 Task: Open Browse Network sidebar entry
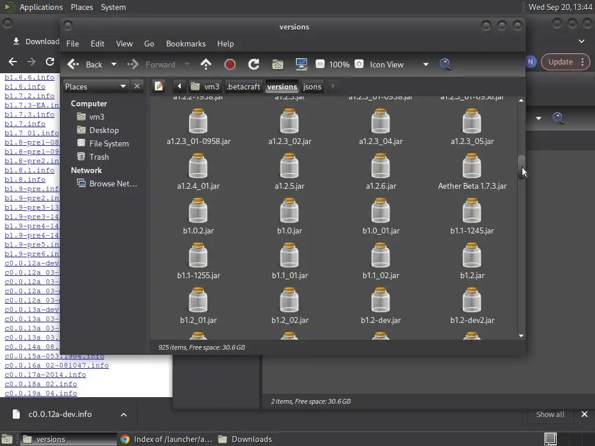click(107, 184)
